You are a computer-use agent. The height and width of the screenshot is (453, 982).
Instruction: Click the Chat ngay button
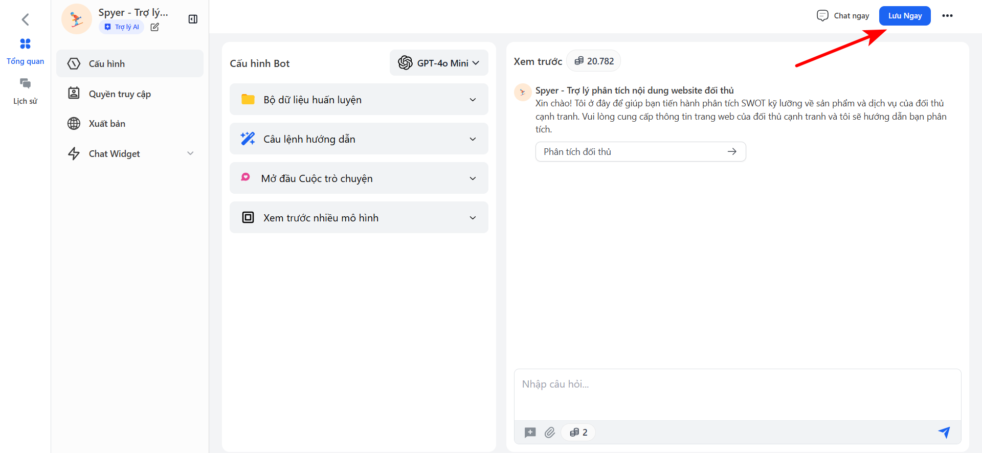pos(843,16)
